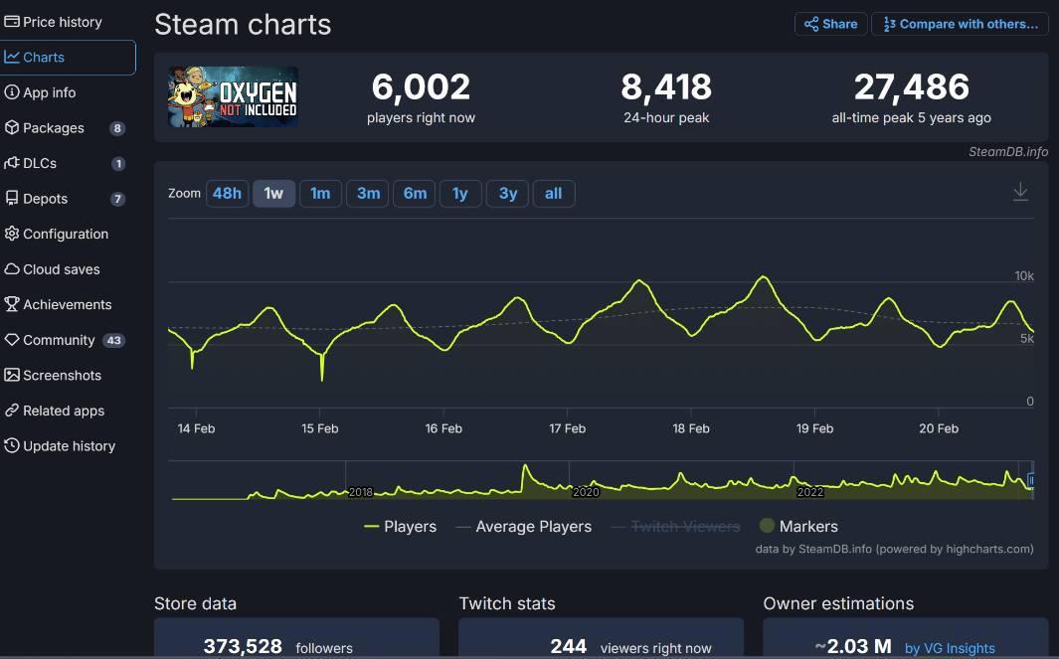The height and width of the screenshot is (659, 1059).
Task: Click the 244 viewers right now value
Action: (x=568, y=647)
